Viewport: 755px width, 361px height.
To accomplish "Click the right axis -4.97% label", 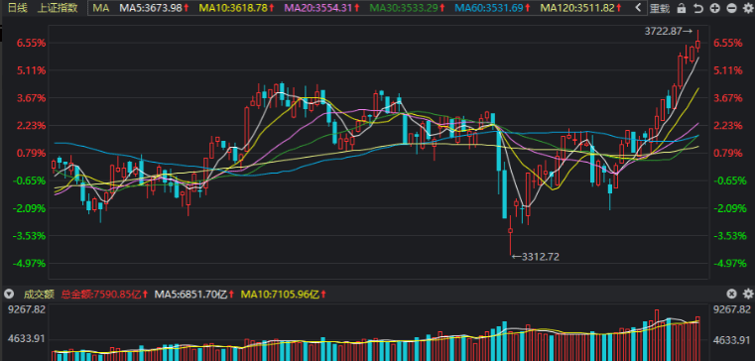I will [x=729, y=263].
